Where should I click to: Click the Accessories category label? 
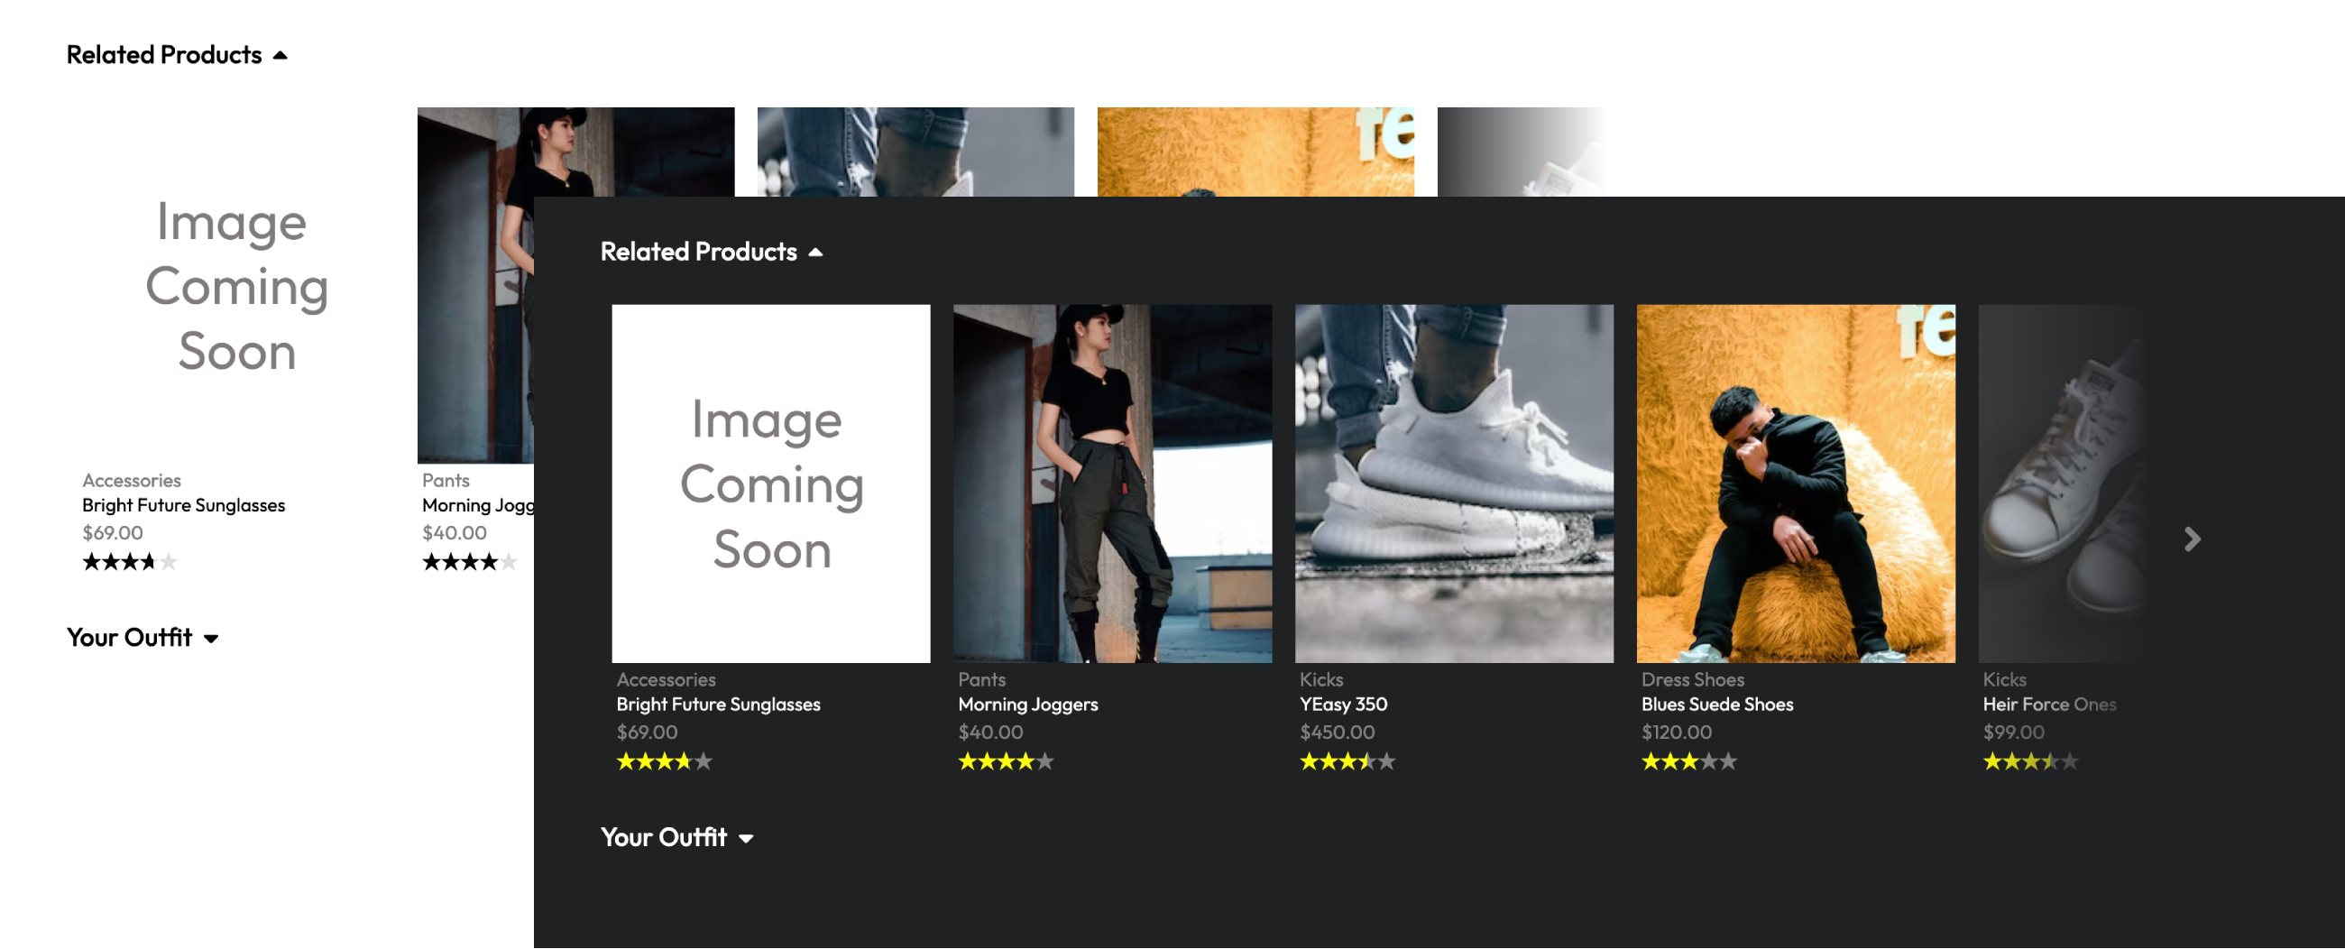pyautogui.click(x=666, y=679)
